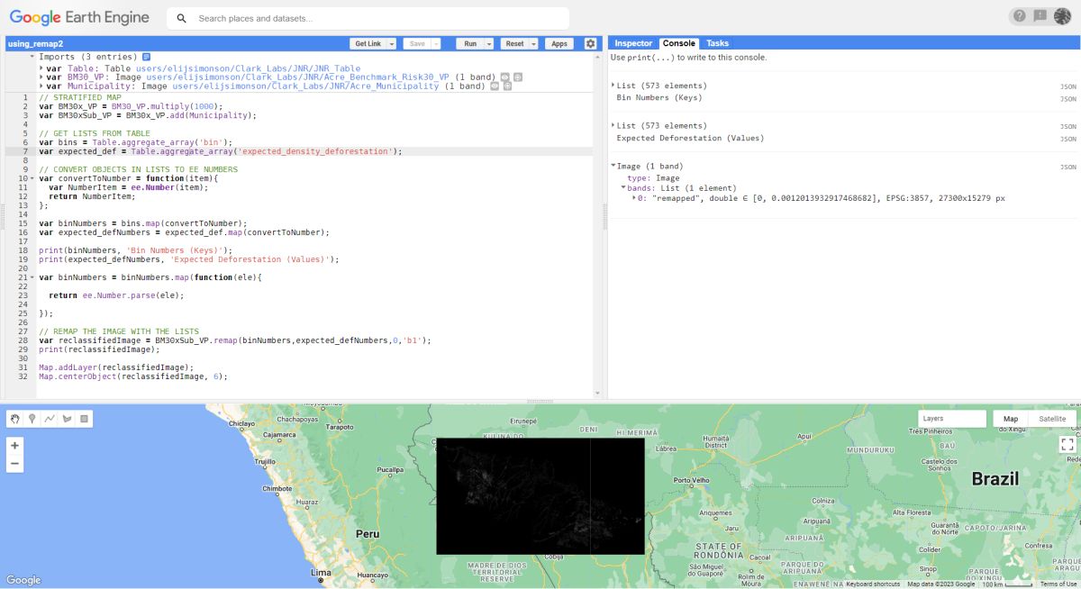Fold the convertToNumber function at line 10

pyautogui.click(x=32, y=178)
